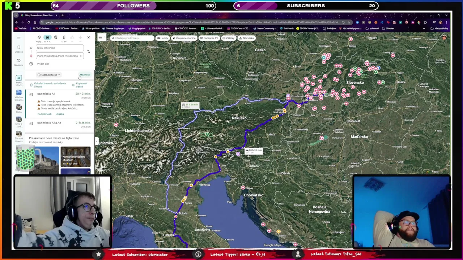Open the SkinSearch bookmark

point(287,29)
